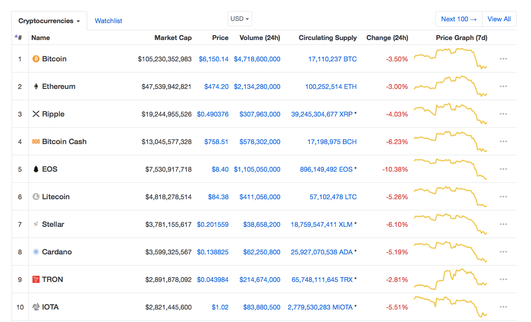Image resolution: width=531 pixels, height=322 pixels.
Task: Open the three-dot menu in TRON row
Action: click(503, 279)
